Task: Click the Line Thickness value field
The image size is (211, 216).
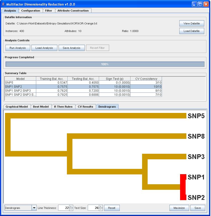Action: pyautogui.click(x=63, y=208)
